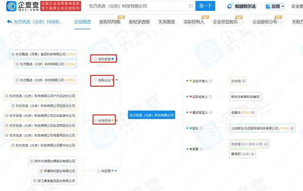Collapse the 控股企业 branch

click(95, 80)
